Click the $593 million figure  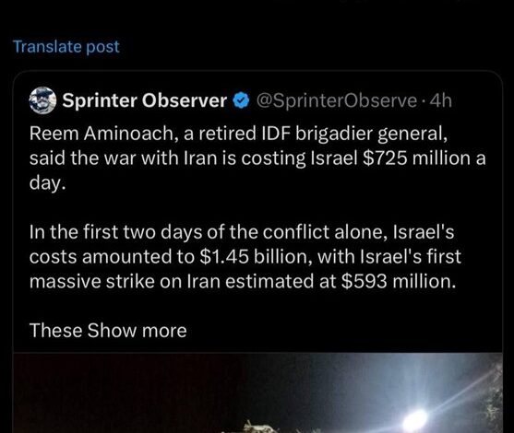point(396,282)
